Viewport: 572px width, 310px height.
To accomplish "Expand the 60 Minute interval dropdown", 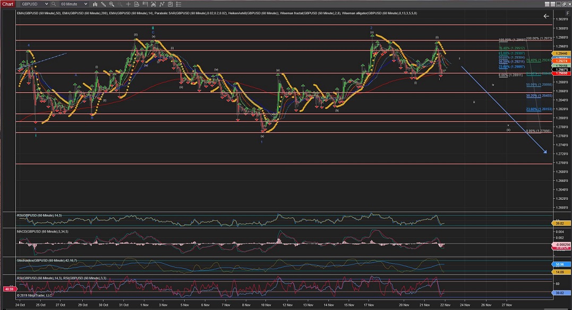I will (86, 4).
